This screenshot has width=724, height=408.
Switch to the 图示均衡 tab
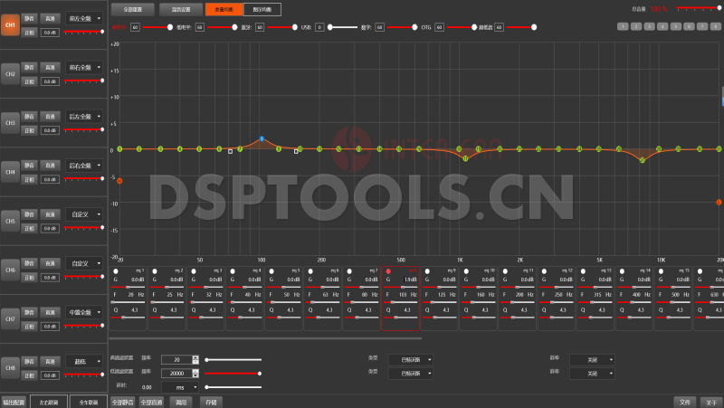[262, 9]
